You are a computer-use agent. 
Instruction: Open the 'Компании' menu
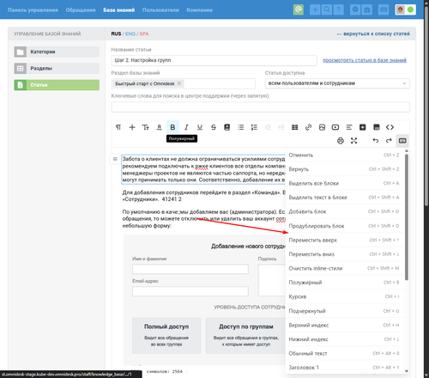tap(199, 10)
